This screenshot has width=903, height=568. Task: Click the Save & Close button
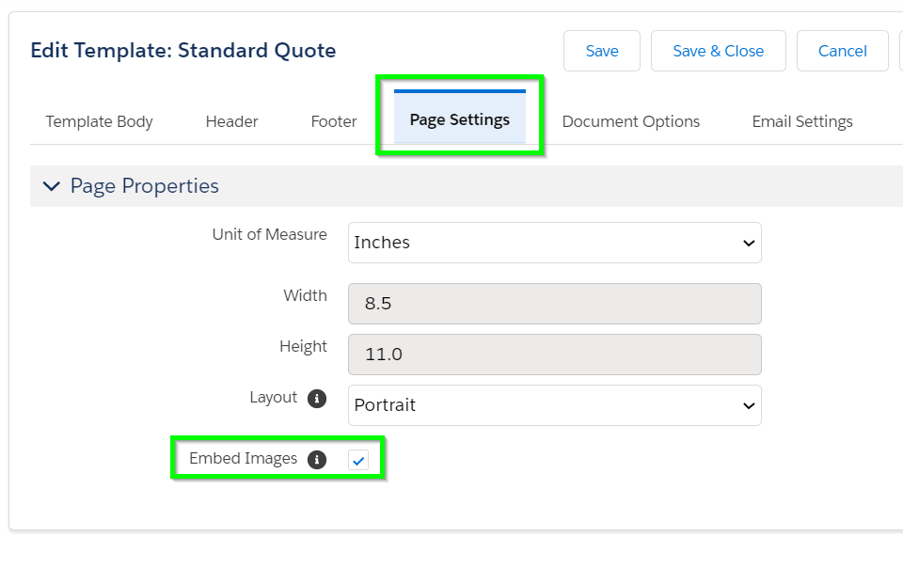point(718,51)
